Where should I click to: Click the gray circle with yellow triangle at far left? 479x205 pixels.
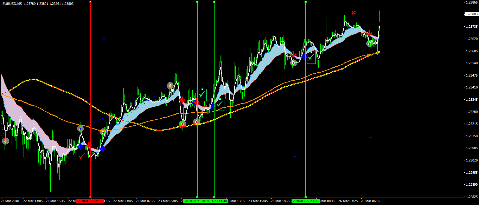pyautogui.click(x=5, y=141)
